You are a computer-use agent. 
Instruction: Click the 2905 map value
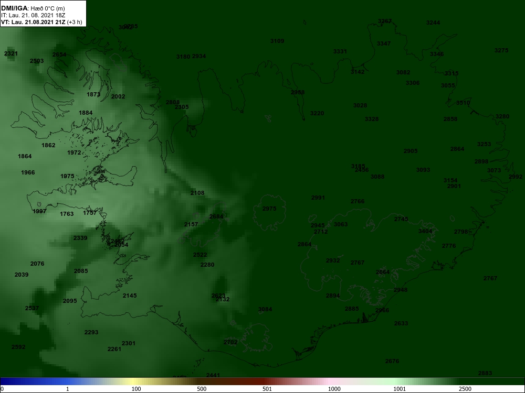coord(410,151)
